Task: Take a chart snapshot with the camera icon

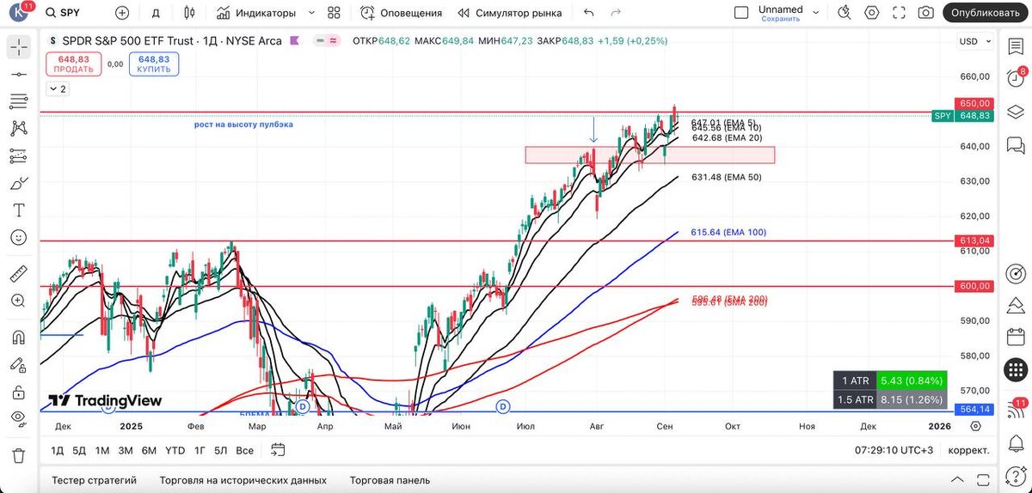Action: 925,13
